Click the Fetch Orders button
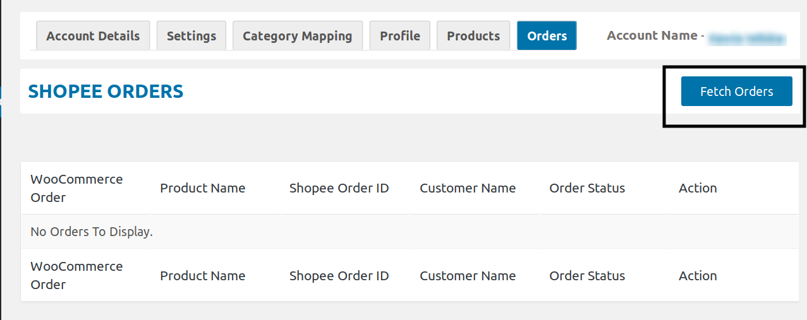Image resolution: width=807 pixels, height=320 pixels. click(736, 92)
